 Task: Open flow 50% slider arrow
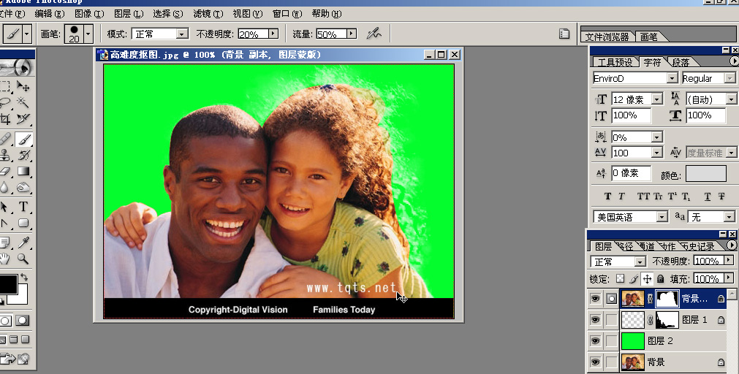(352, 34)
